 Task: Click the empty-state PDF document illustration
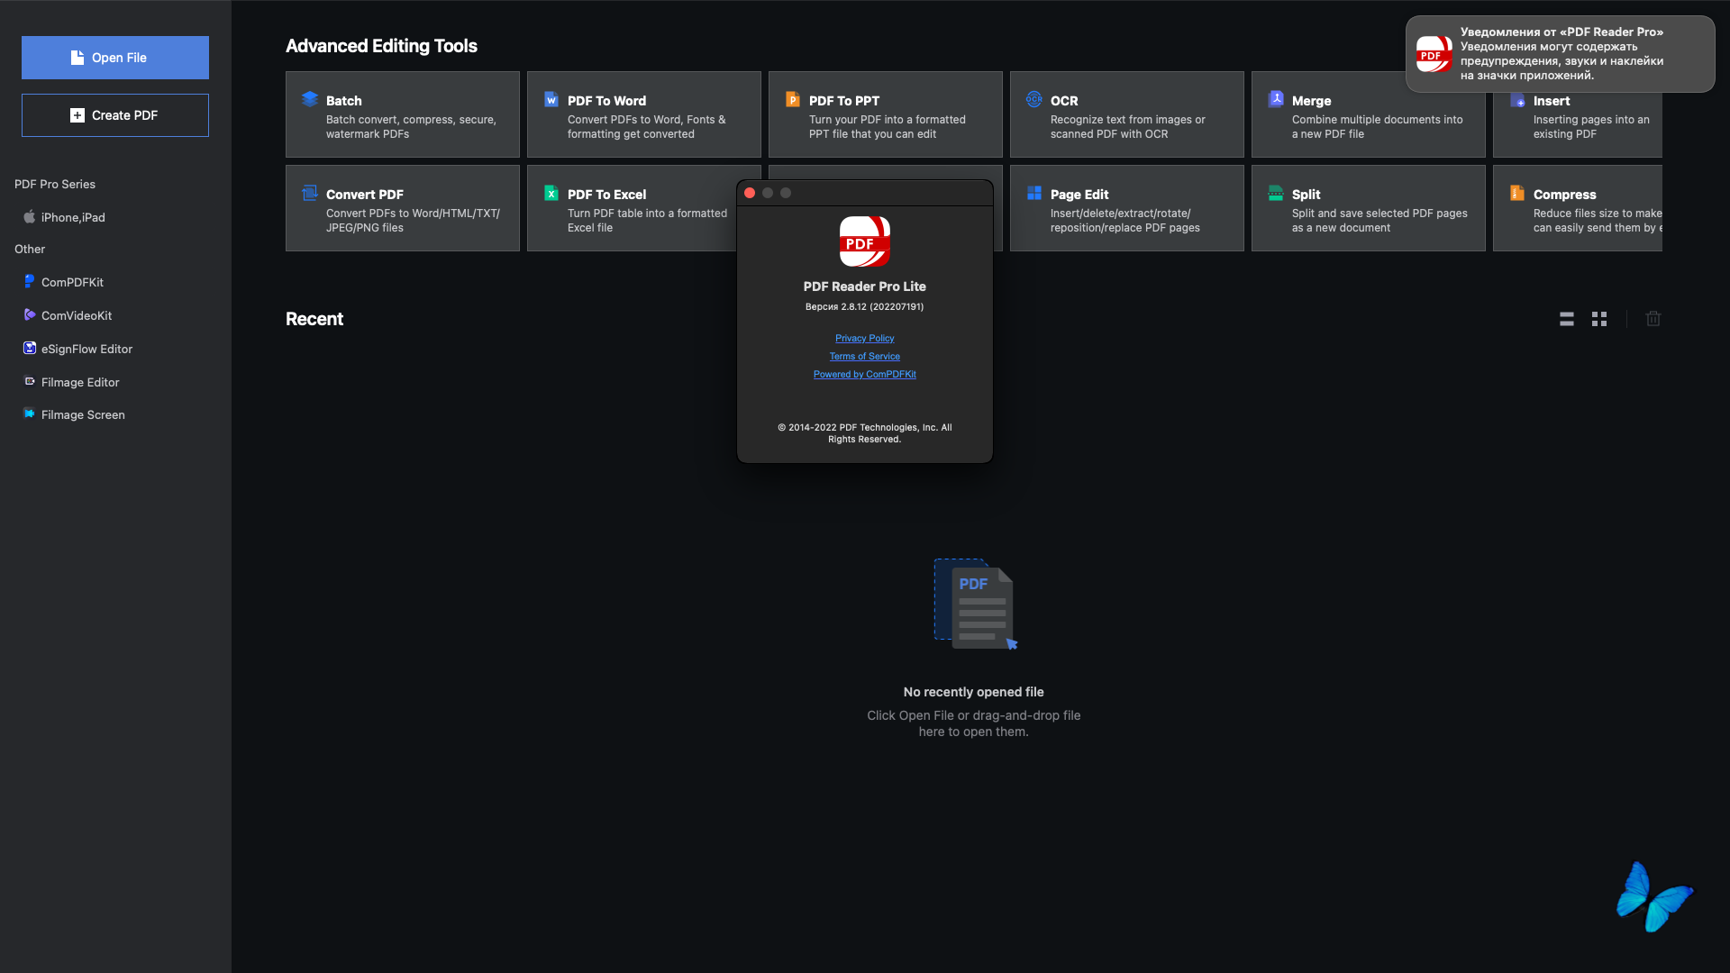(x=975, y=604)
